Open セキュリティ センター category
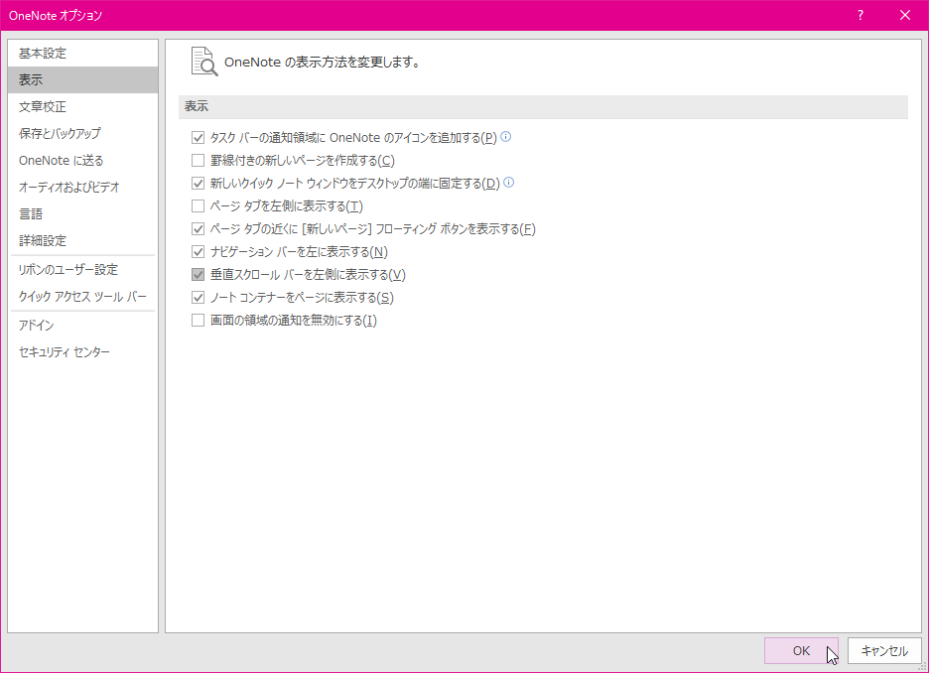This screenshot has width=929, height=673. (x=83, y=352)
